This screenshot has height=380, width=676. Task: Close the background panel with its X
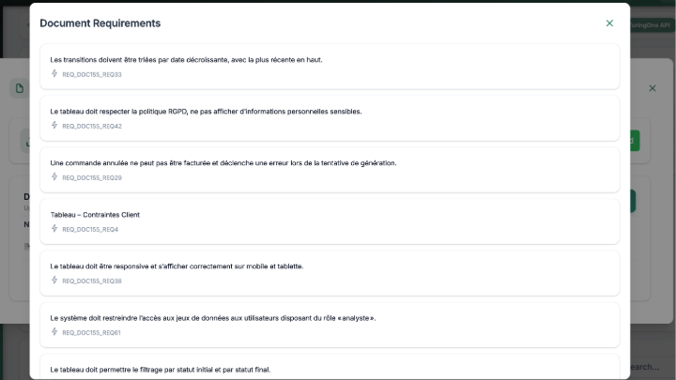pos(653,88)
